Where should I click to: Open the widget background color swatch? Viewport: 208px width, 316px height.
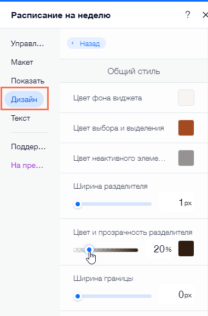pos(186,98)
